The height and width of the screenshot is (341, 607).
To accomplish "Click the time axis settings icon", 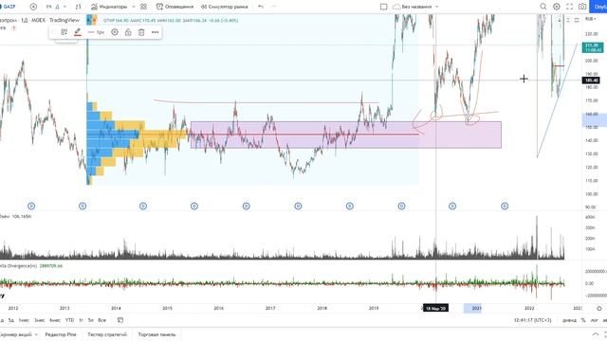I will pyautogui.click(x=599, y=308).
